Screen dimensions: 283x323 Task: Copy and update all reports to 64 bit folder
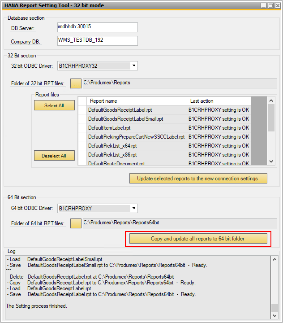tap(198, 239)
